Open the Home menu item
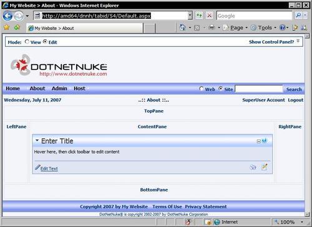Viewport: 312px width, 227px height. click(13, 88)
